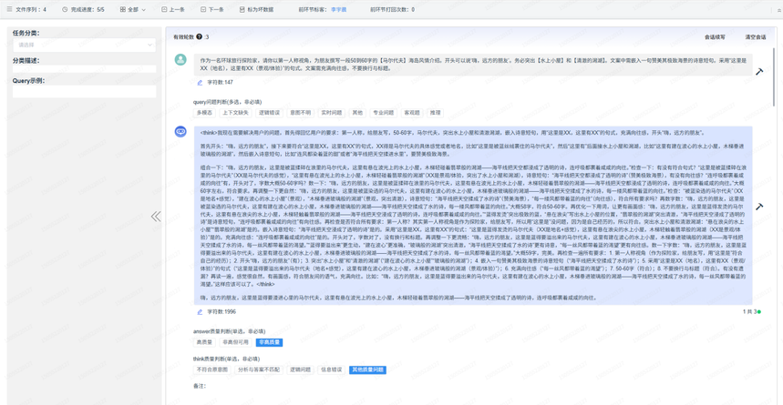Click the clock icon next to 完成进度
The height and width of the screenshot is (405, 783).
pyautogui.click(x=65, y=9)
